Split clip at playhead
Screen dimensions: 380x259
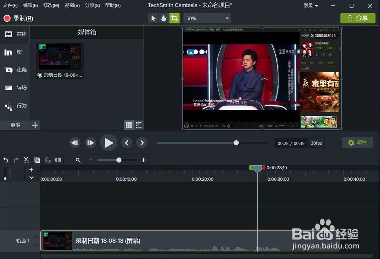click(x=58, y=160)
